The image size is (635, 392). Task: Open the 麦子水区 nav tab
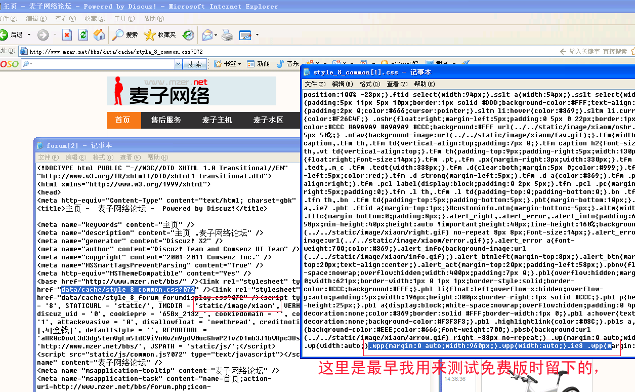(268, 120)
